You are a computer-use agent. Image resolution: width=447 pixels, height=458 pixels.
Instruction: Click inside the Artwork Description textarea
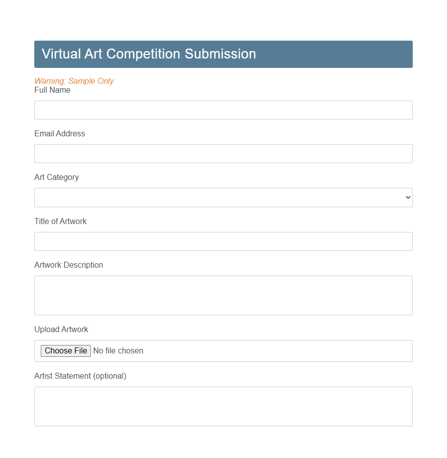coord(223,294)
